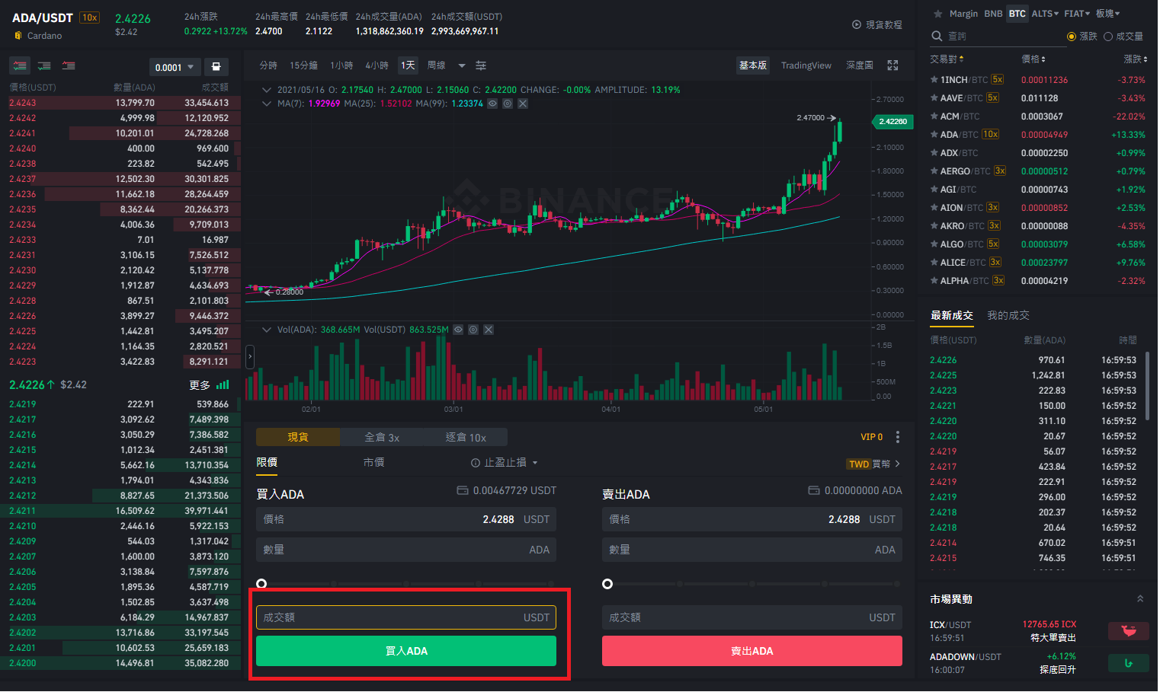Click the search magnifier icon

(x=937, y=36)
